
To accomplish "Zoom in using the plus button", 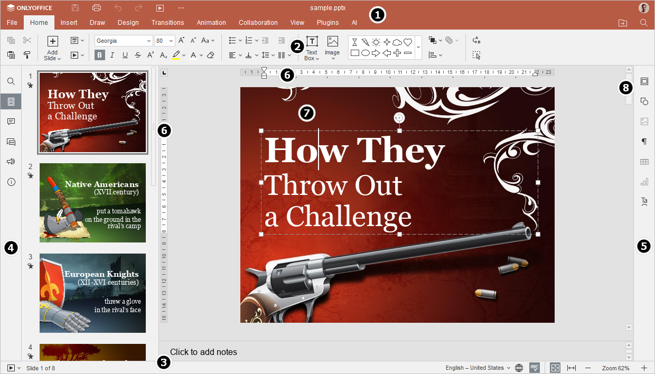I will [644, 368].
